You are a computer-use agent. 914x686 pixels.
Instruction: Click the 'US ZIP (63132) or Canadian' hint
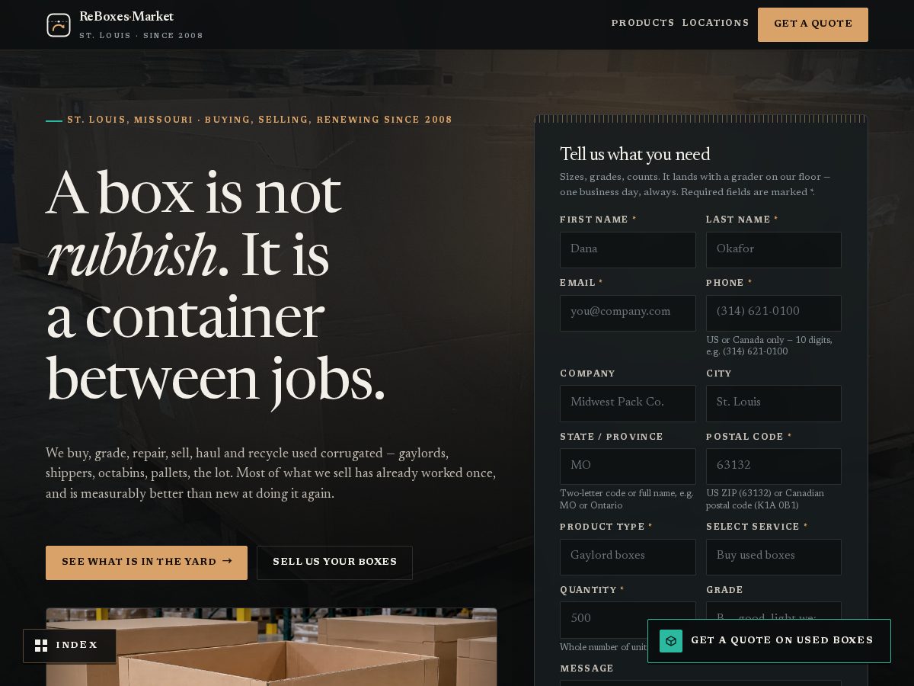[x=765, y=499]
